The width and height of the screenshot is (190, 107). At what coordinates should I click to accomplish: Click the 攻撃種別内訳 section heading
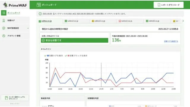(x=93, y=98)
